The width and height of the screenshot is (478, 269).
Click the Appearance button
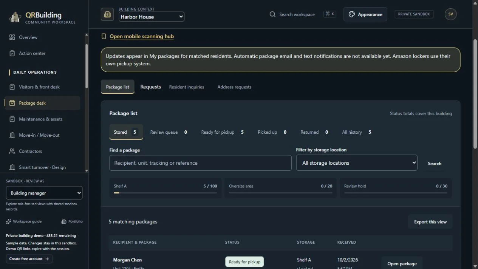pos(365,14)
